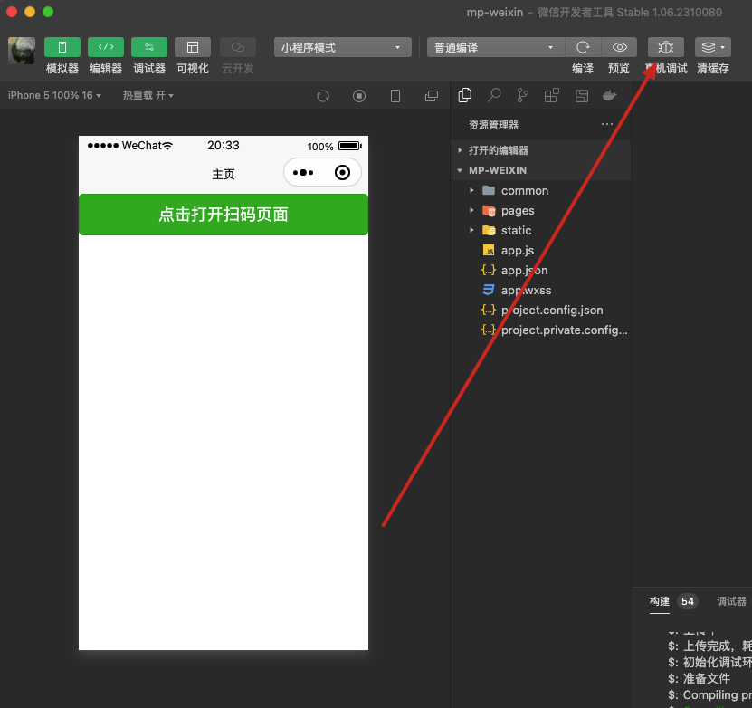The width and height of the screenshot is (752, 708).
Task: Open the normal compile mode dropdown
Action: coord(495,47)
